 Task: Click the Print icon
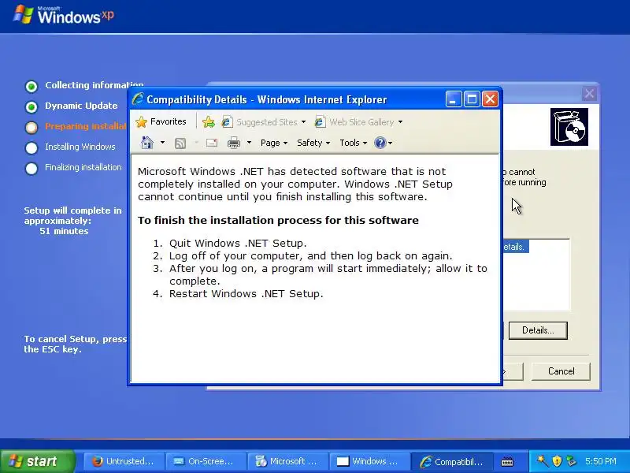pos(234,143)
